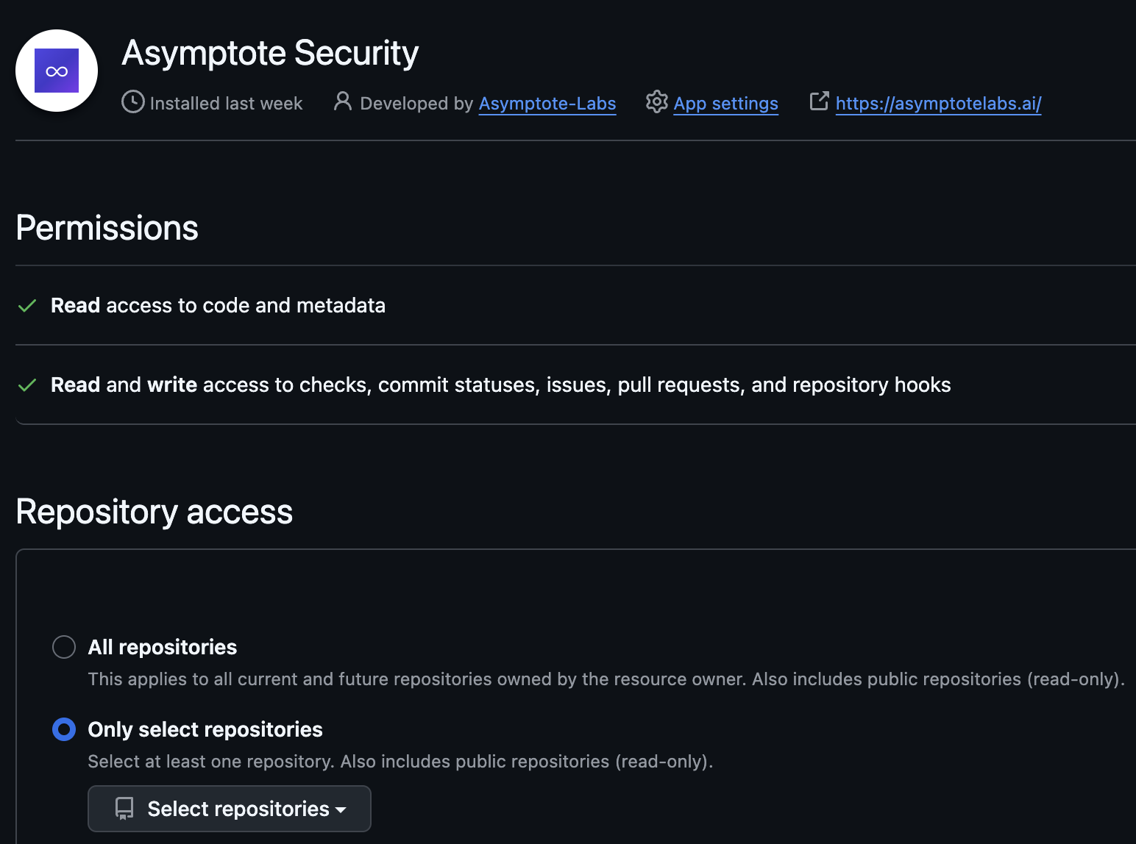This screenshot has width=1136, height=844.
Task: Open the Select repositories dropdown
Action: 230,809
